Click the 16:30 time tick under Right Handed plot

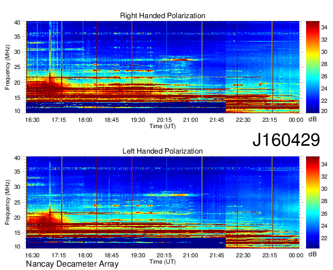(x=32, y=120)
